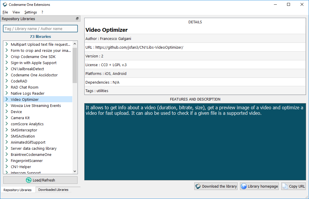Click the document icon on Copy URL
Screen dimensions: 309x199
(x=285, y=186)
